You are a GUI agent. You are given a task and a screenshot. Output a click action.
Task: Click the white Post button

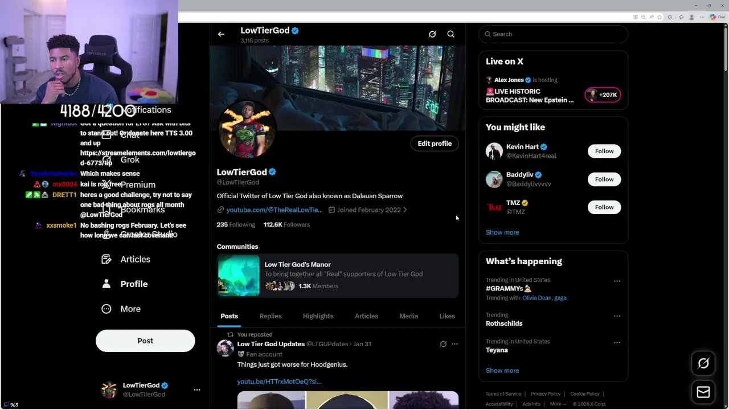click(145, 341)
